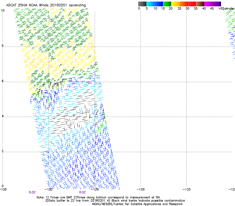This screenshot has height=206, width=235.
Task: Click the note 'Data buffer is 22 hrs from 20160201'
Action: coord(77,201)
